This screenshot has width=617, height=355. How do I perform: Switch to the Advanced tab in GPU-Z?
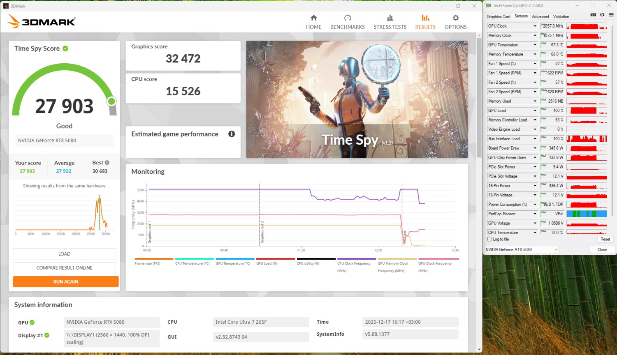540,16
